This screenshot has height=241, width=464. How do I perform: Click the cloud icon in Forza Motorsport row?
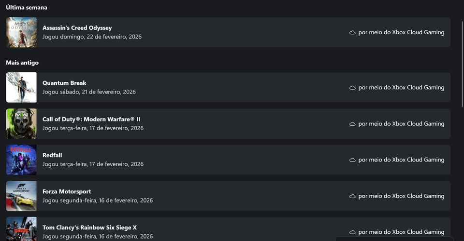pyautogui.click(x=352, y=196)
